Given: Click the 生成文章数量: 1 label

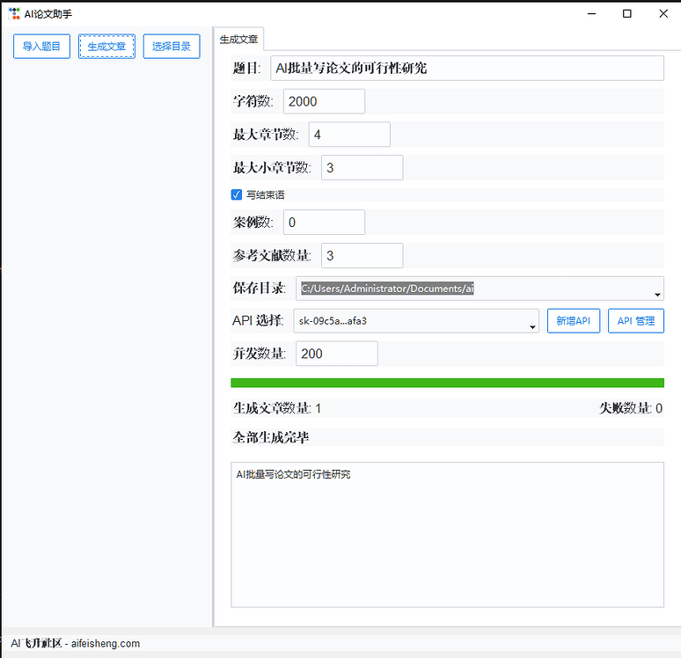Looking at the screenshot, I should coord(277,408).
